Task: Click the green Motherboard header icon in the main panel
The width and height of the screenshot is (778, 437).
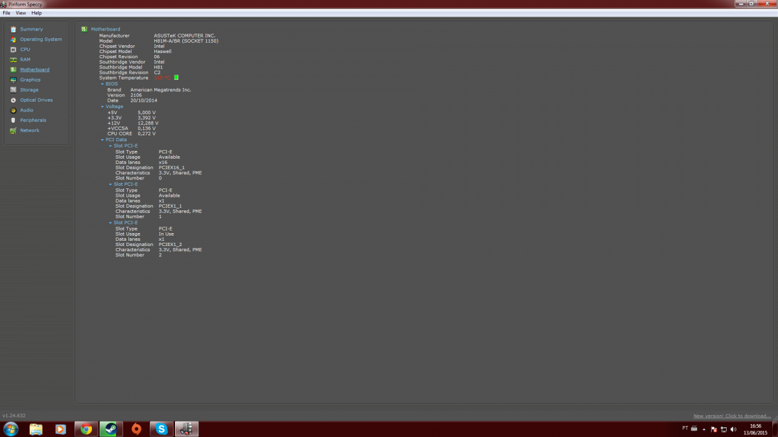Action: (x=84, y=29)
